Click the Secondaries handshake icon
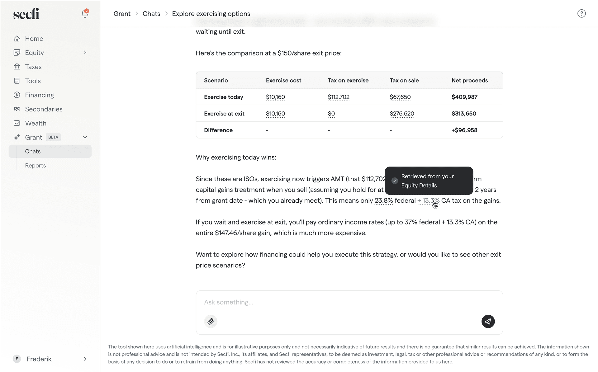The height and width of the screenshot is (372, 598). point(17,109)
